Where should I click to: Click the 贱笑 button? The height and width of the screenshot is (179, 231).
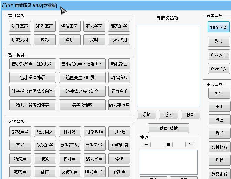click(x=45, y=159)
